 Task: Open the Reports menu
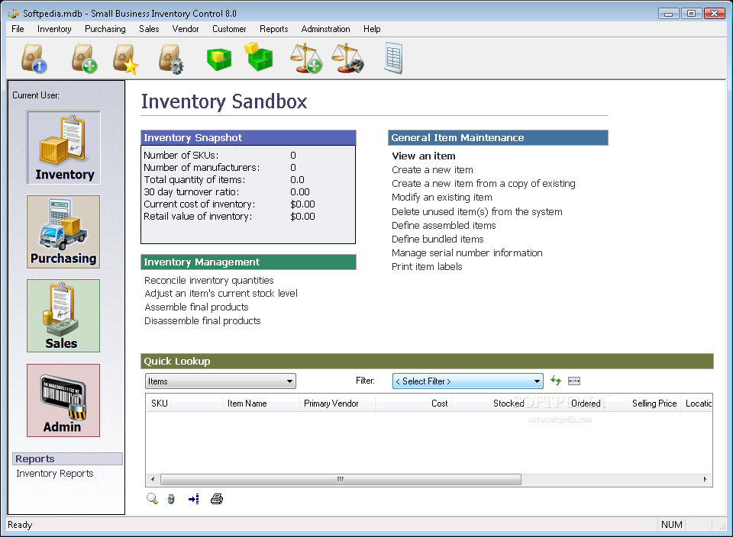click(x=274, y=29)
